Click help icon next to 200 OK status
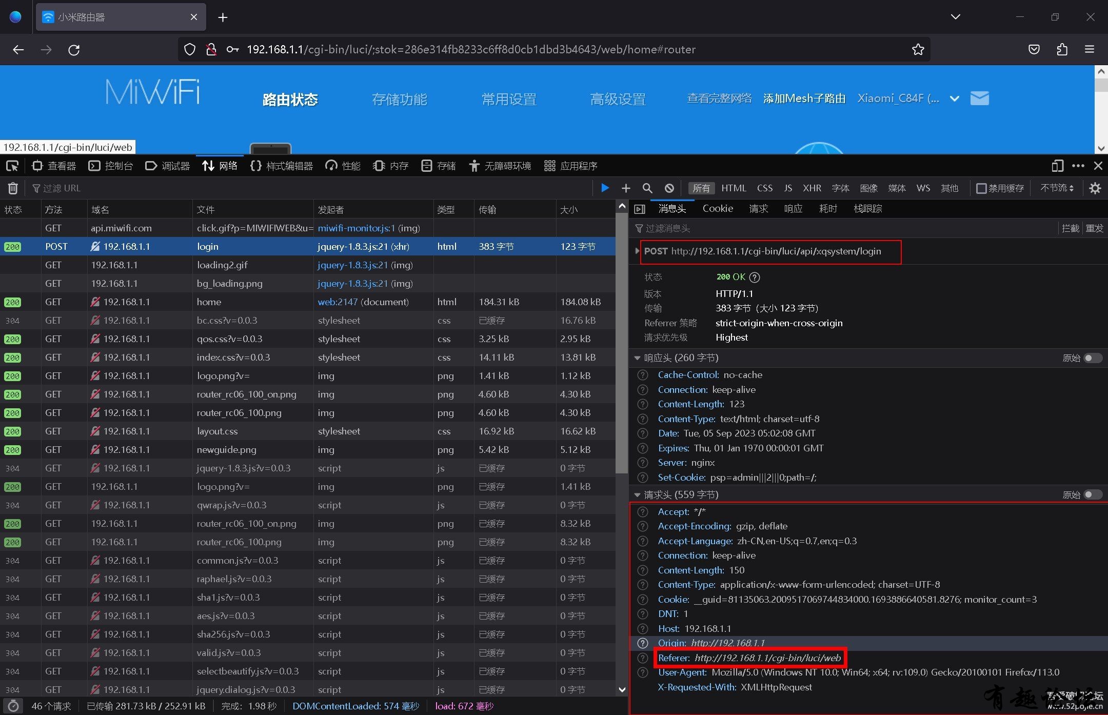This screenshot has height=715, width=1108. click(755, 277)
